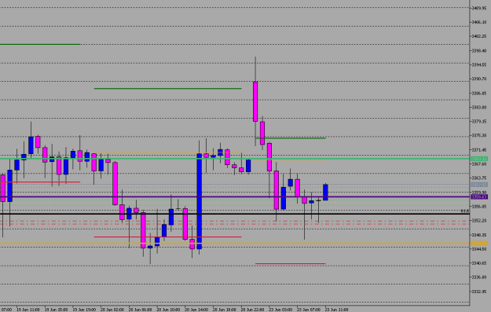
Task: Select the 20 Jun 22:00 time label
Action: (253, 310)
